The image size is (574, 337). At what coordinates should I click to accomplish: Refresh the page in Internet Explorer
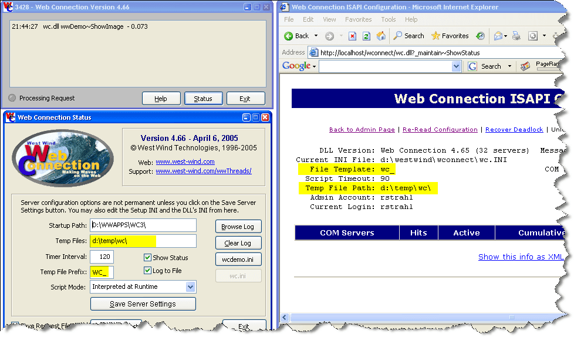[x=366, y=36]
